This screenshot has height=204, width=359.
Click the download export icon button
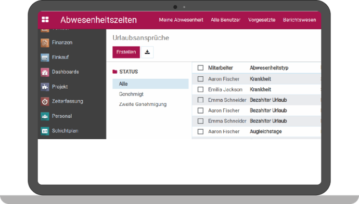pyautogui.click(x=147, y=52)
